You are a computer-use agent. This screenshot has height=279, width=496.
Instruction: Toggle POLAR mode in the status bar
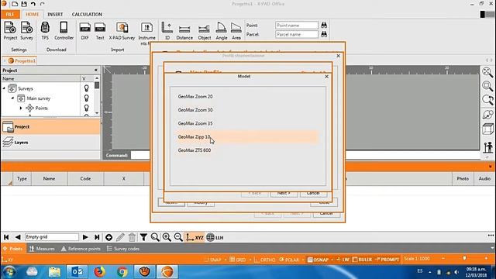tap(289, 260)
